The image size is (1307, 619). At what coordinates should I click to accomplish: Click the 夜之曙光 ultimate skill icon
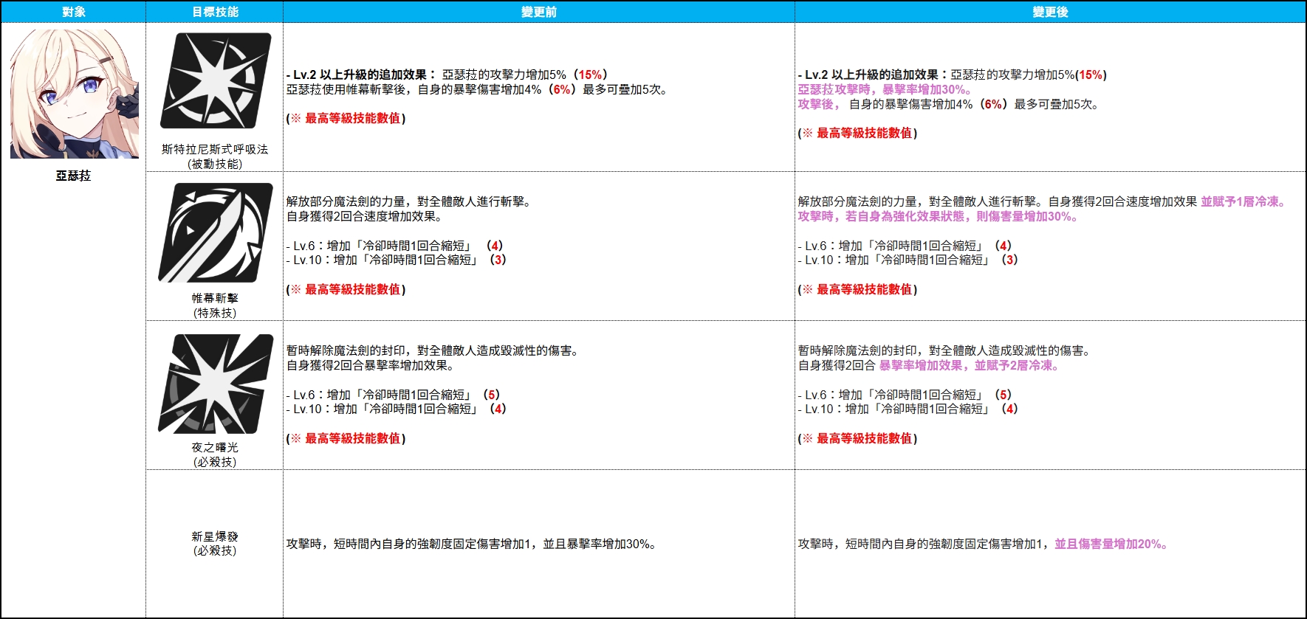coord(215,384)
